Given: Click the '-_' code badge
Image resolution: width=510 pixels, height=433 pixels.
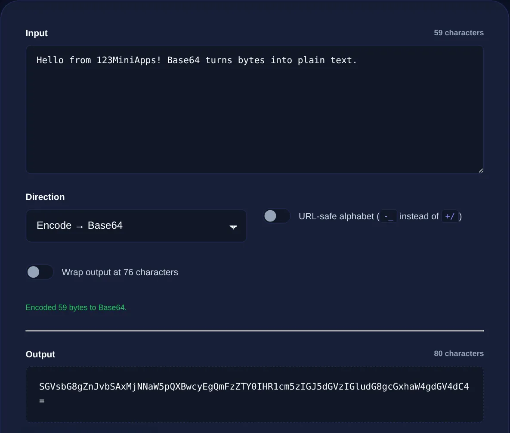Looking at the screenshot, I should (388, 217).
